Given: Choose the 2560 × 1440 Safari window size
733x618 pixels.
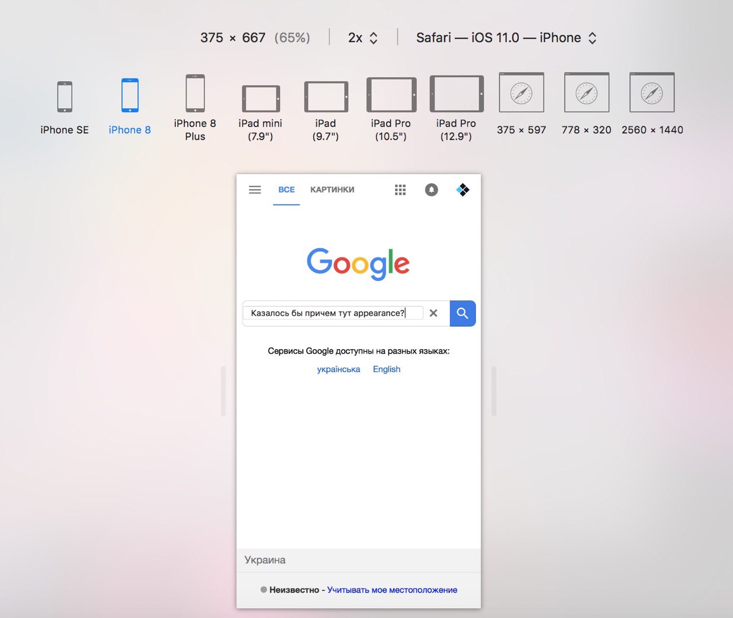Looking at the screenshot, I should point(652,92).
